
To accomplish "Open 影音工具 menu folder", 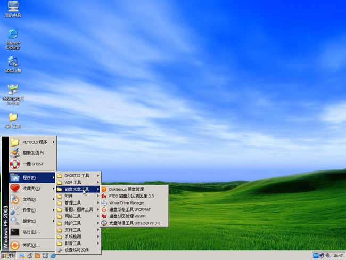I will [78, 243].
